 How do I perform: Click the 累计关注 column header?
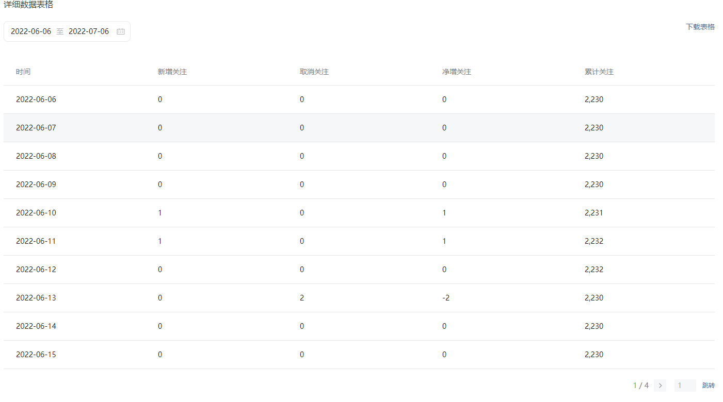coord(599,72)
